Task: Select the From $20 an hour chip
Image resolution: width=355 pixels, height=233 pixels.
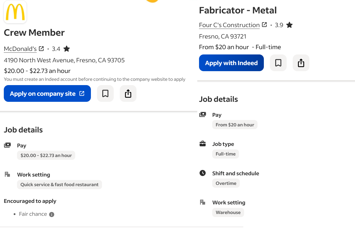Action: pos(235,125)
